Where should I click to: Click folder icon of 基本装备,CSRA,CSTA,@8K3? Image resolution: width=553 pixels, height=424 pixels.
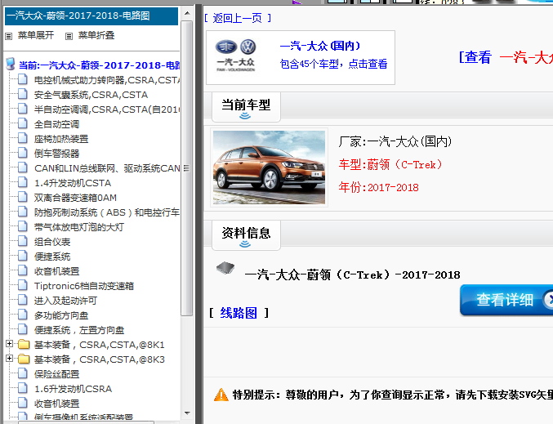(24, 359)
